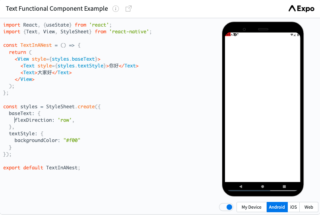Click the closing '</View>' tag
Image resolution: width=320 pixels, height=215 pixels.
25,79
